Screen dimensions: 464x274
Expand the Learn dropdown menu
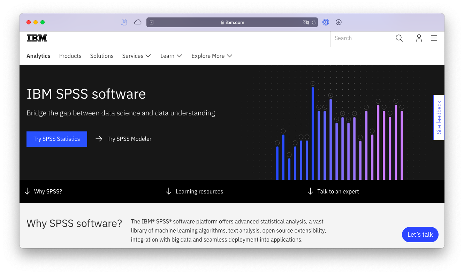pyautogui.click(x=172, y=56)
